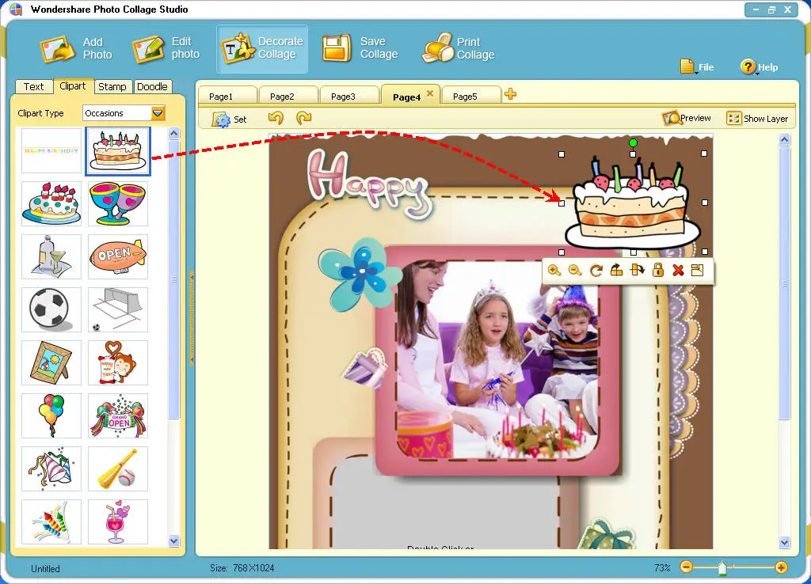
Task: Select the balloons clipart
Action: [x=51, y=415]
